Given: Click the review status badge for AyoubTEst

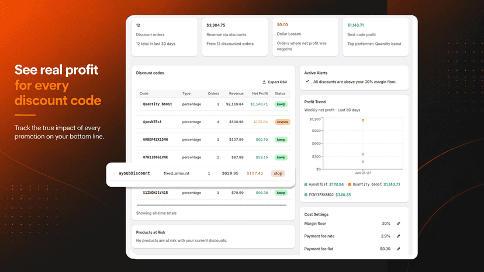Looking at the screenshot, I should click(282, 122).
